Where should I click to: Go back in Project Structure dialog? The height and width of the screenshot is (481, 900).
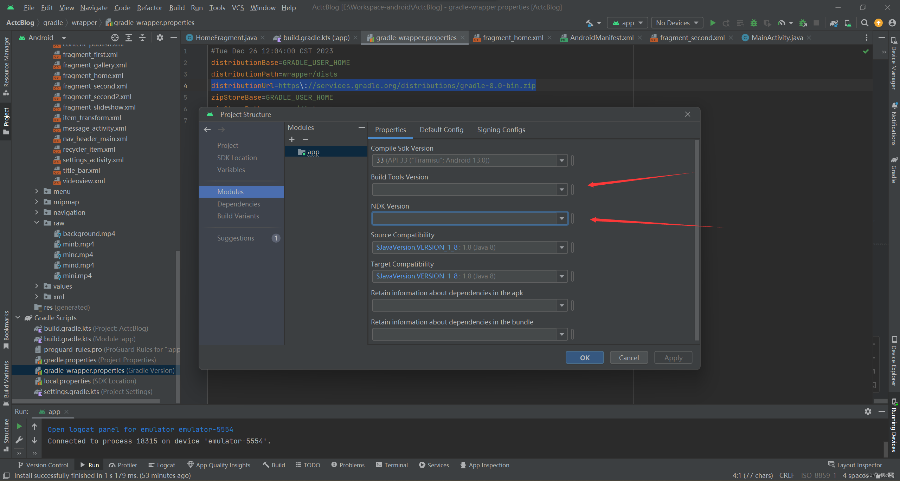207,130
